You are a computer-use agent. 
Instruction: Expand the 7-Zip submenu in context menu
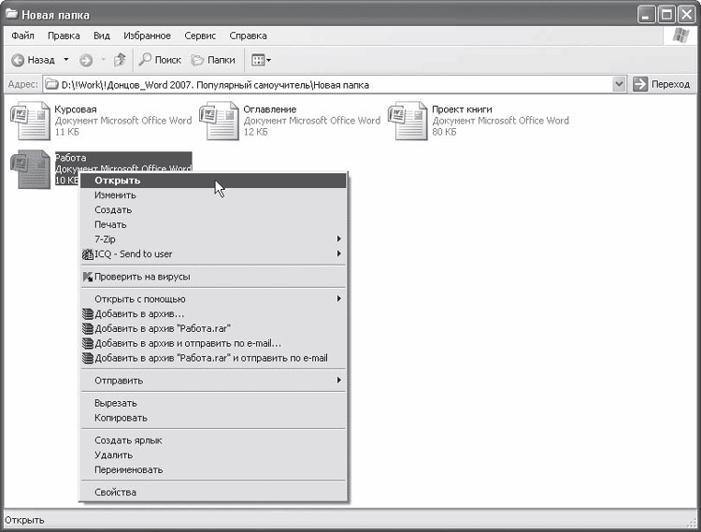pyautogui.click(x=213, y=239)
